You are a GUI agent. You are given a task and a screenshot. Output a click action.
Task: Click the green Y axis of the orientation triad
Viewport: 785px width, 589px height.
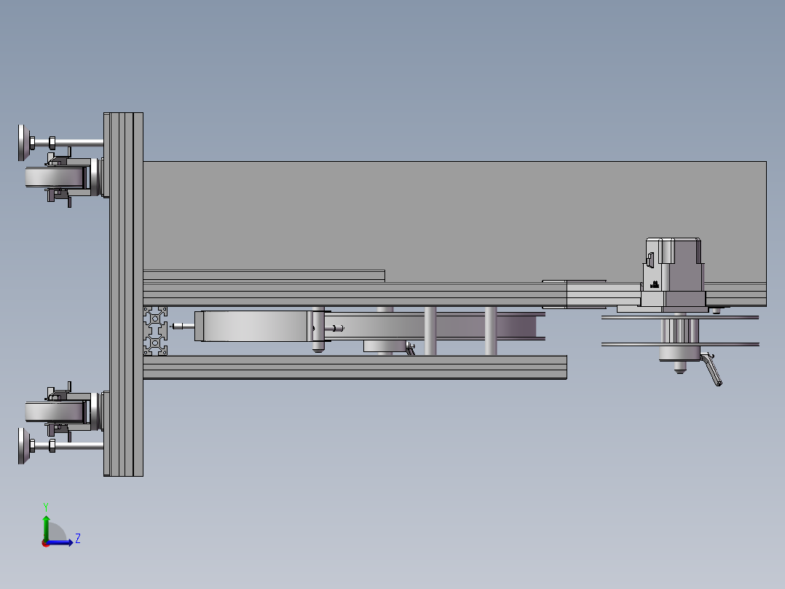[46, 528]
